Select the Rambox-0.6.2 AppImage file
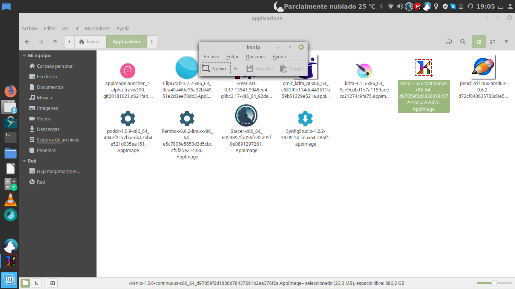 (x=187, y=119)
